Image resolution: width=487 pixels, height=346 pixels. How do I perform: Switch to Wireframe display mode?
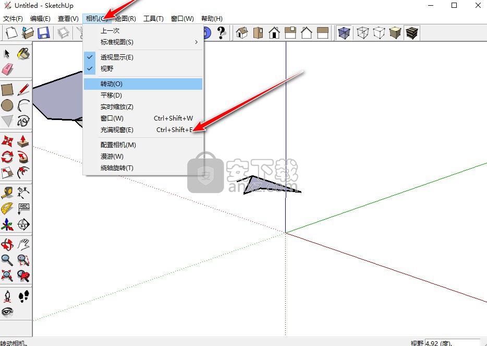coord(362,33)
